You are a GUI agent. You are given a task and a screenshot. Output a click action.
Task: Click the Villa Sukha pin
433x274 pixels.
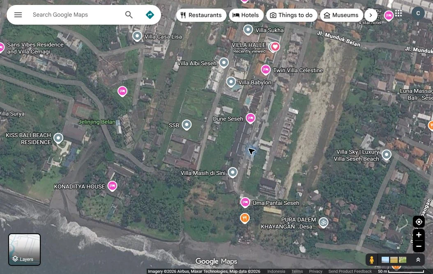[248, 30]
